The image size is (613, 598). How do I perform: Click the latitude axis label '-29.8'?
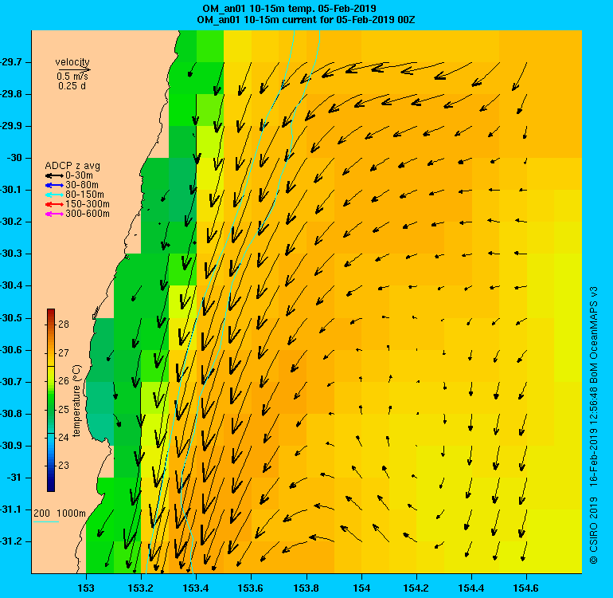(x=10, y=94)
